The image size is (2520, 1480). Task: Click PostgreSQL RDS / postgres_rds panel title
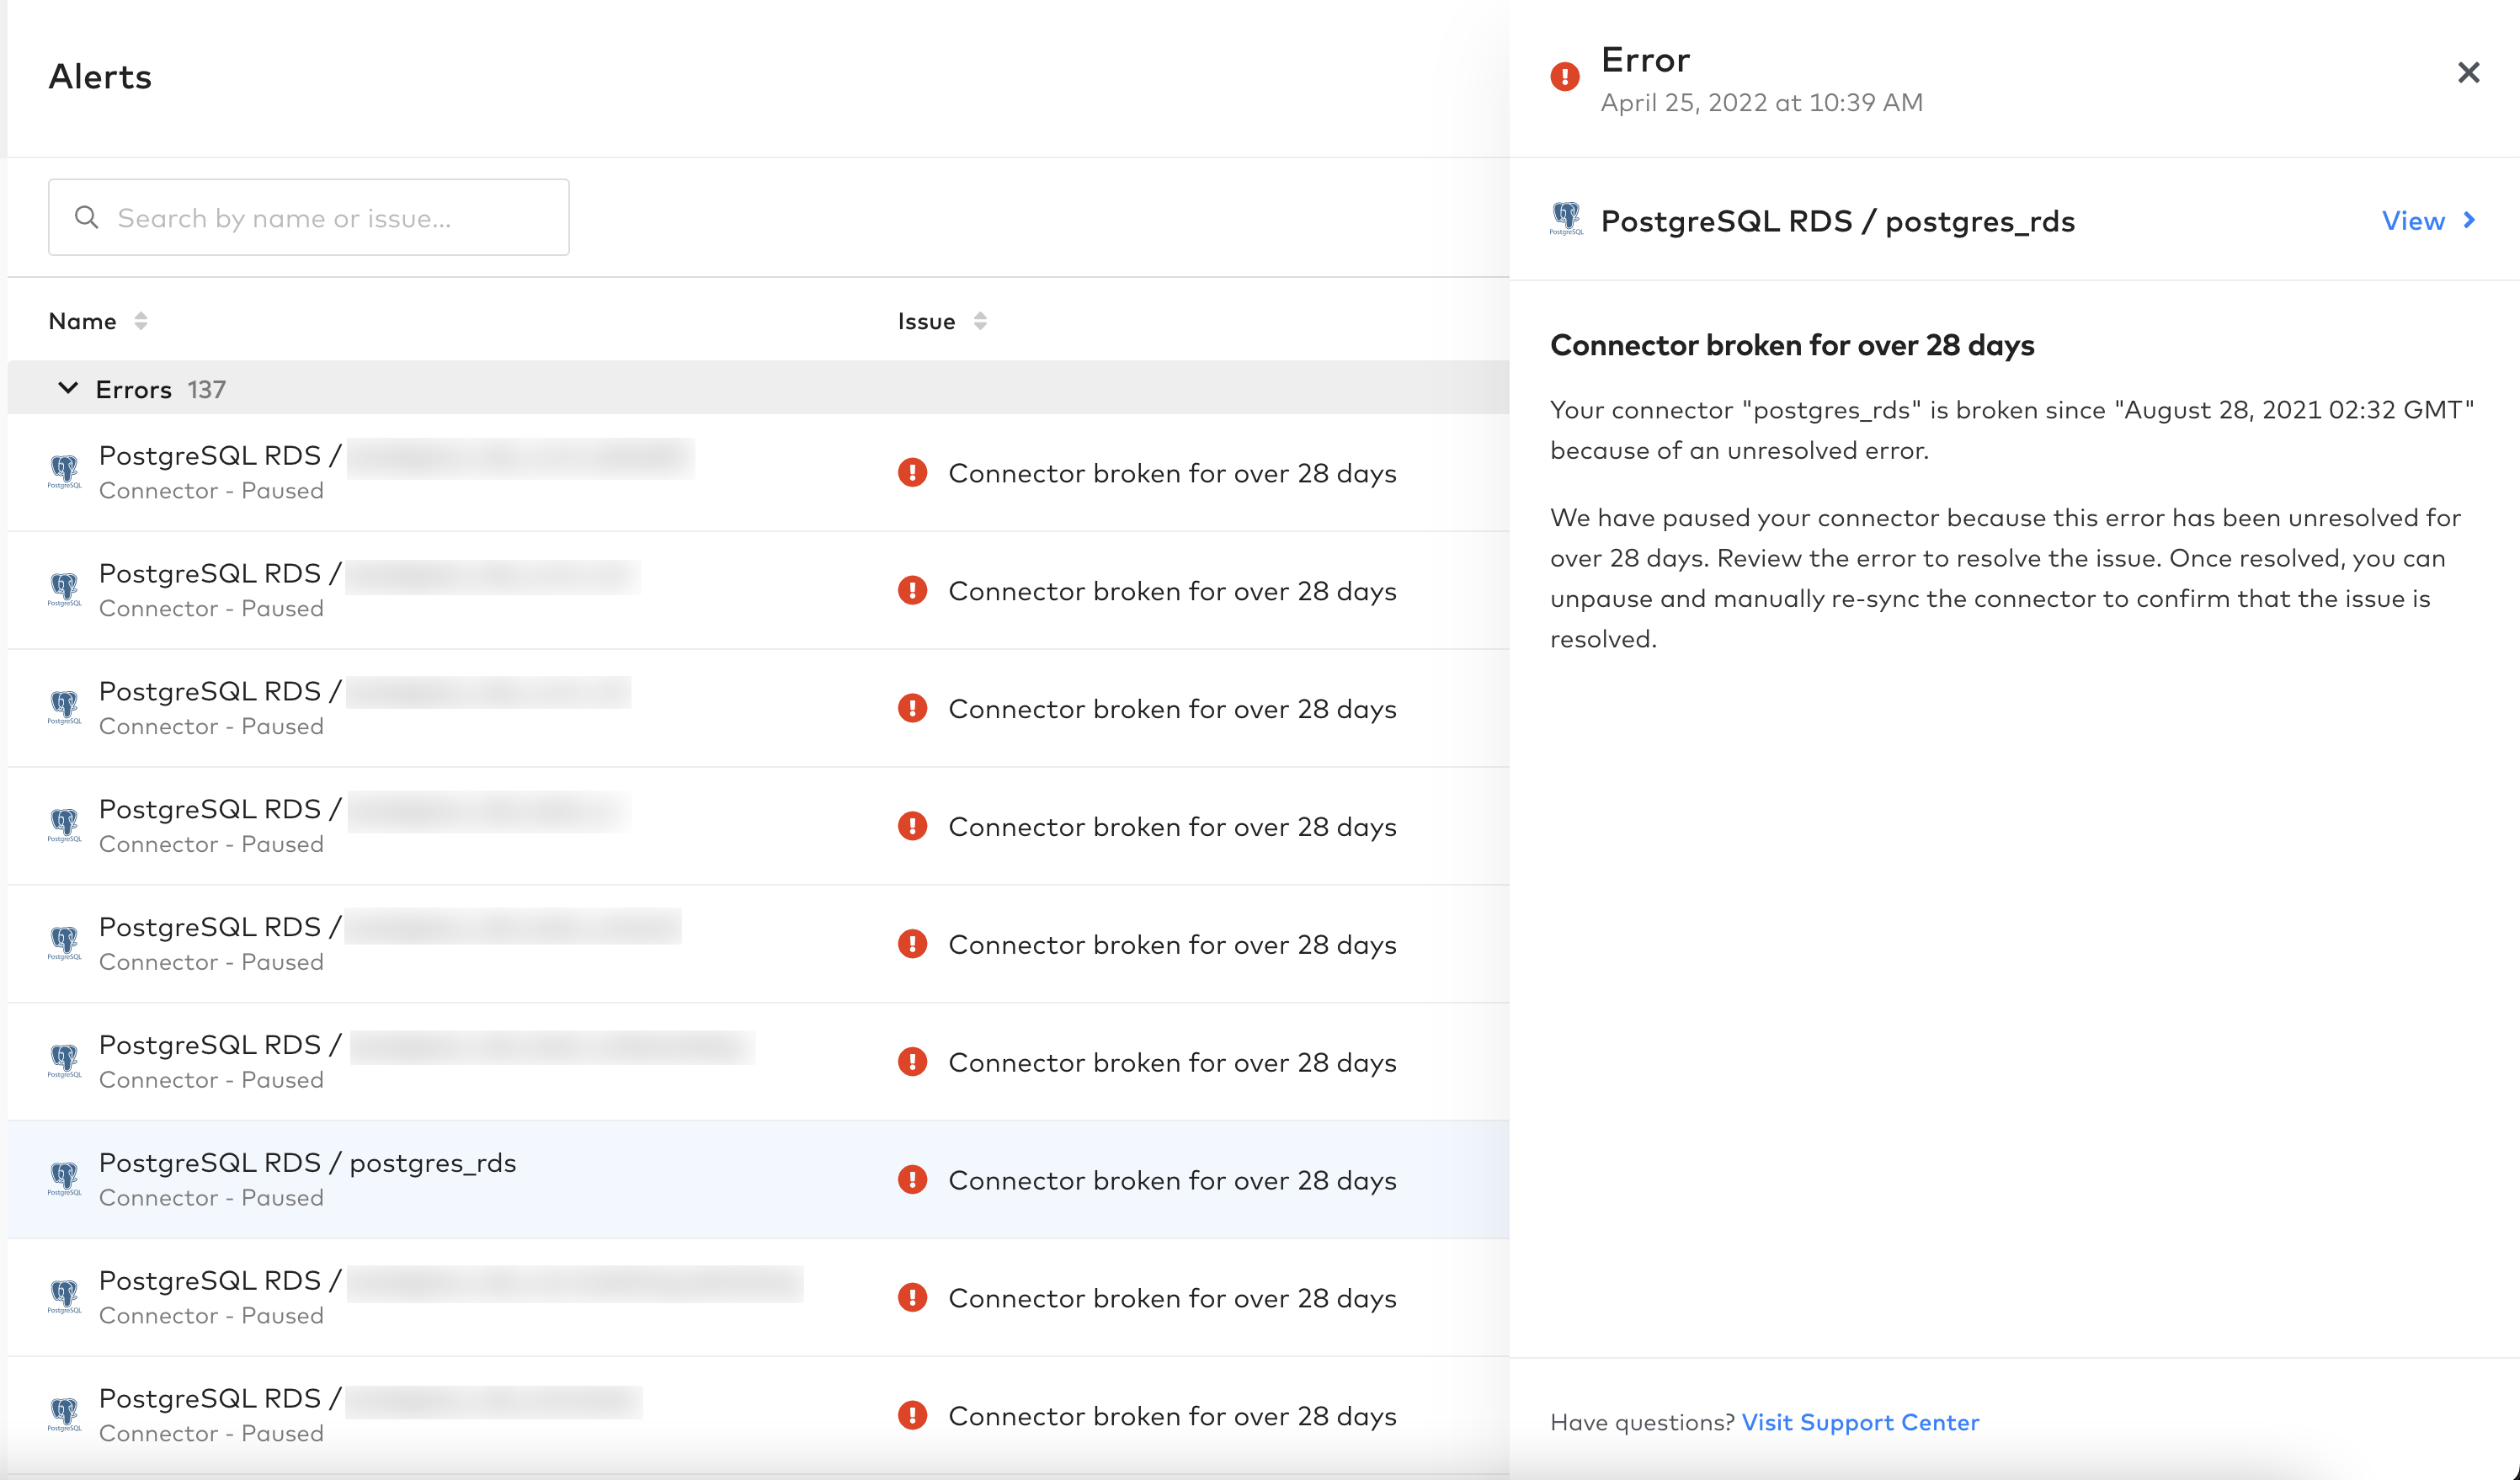coord(1837,221)
